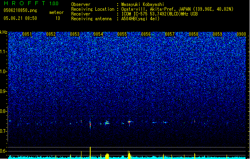Select the filename 0506210850.png

click(x=20, y=10)
